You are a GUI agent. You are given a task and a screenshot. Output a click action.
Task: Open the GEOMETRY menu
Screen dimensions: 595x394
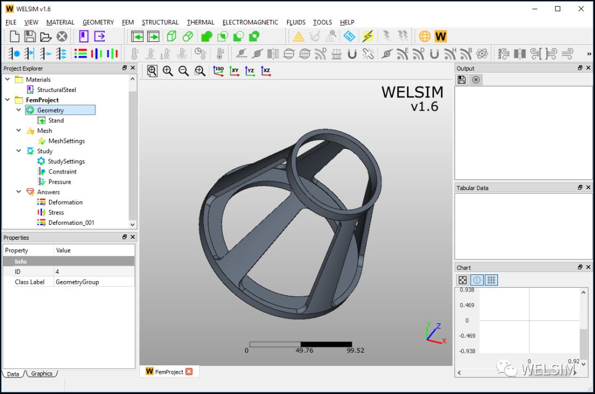[98, 23]
